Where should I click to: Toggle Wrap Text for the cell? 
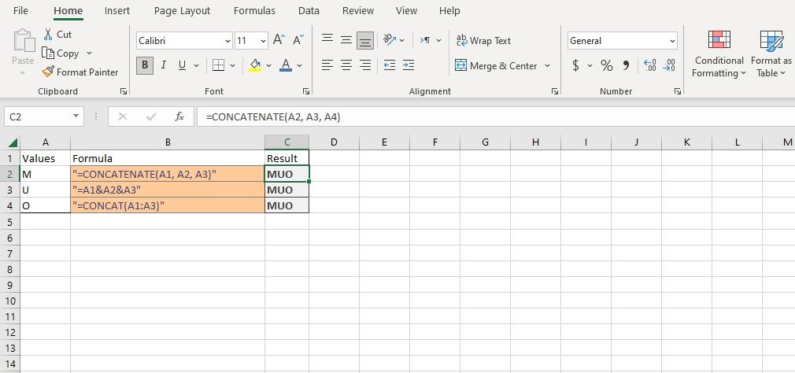point(483,41)
